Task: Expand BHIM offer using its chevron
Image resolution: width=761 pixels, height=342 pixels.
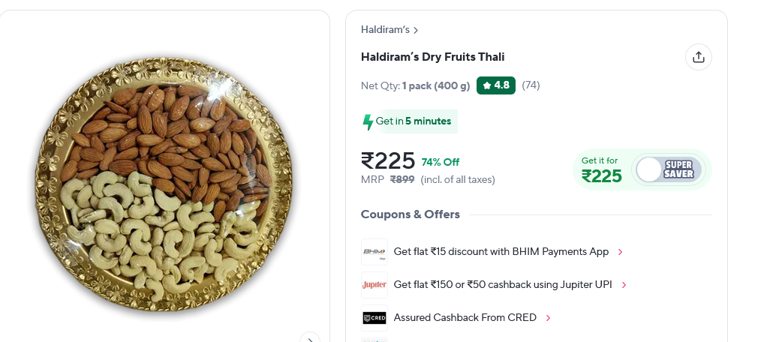Action: point(620,252)
